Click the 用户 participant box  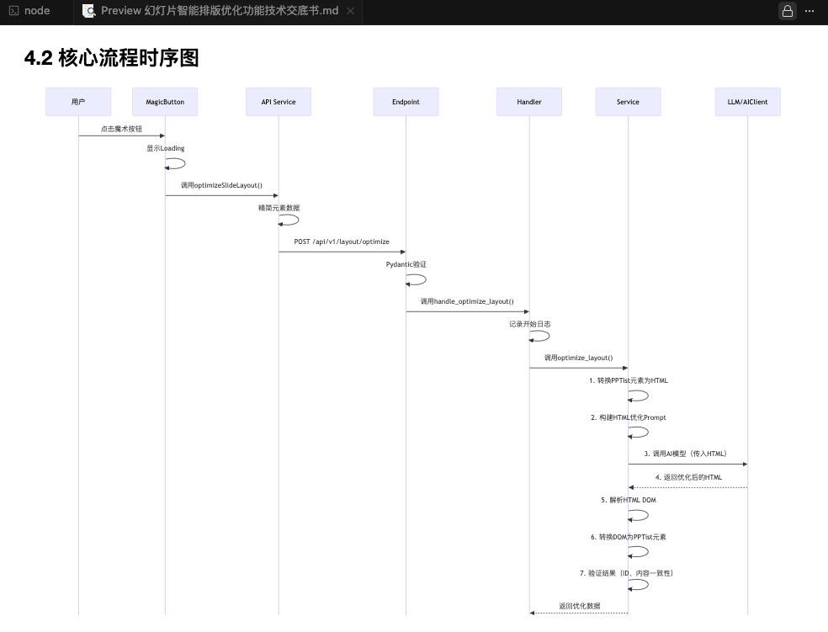[78, 102]
